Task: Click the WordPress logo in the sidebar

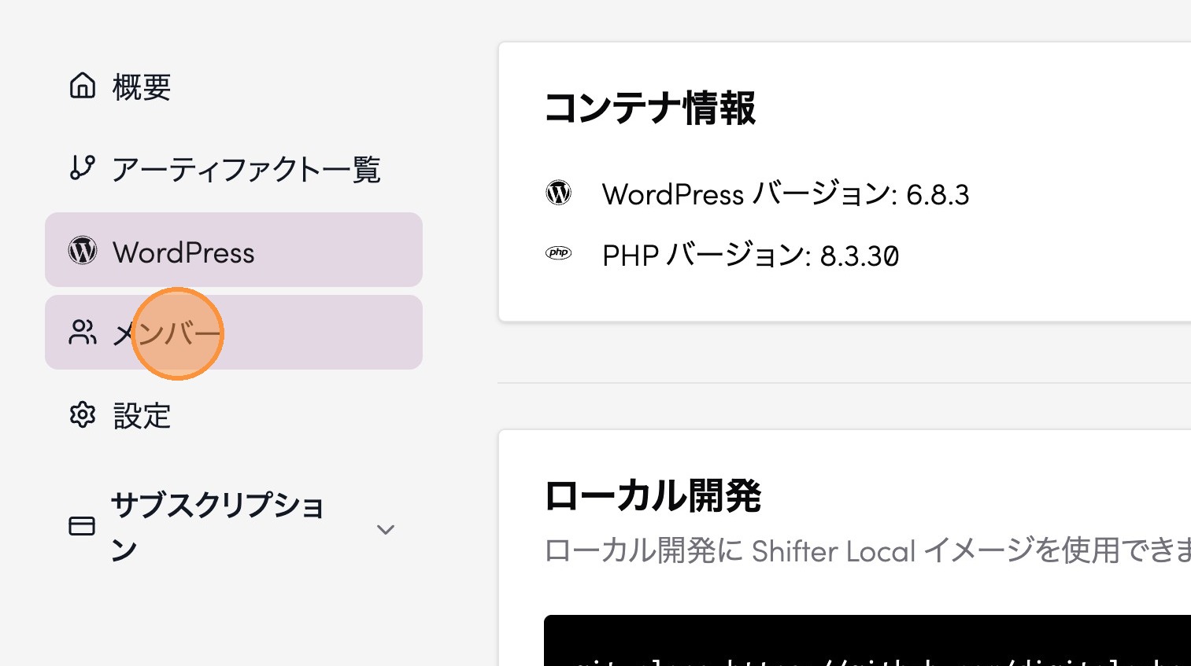Action: (83, 251)
